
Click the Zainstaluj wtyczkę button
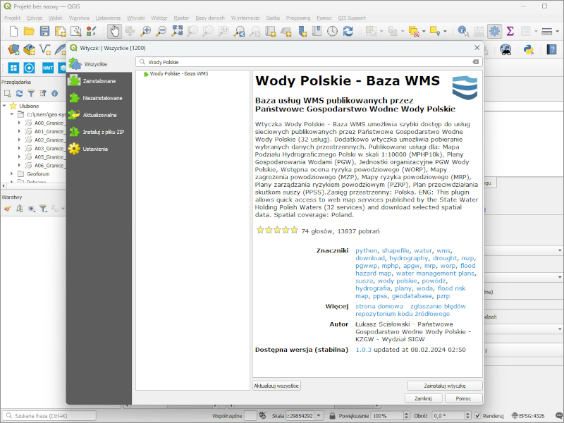coord(445,386)
